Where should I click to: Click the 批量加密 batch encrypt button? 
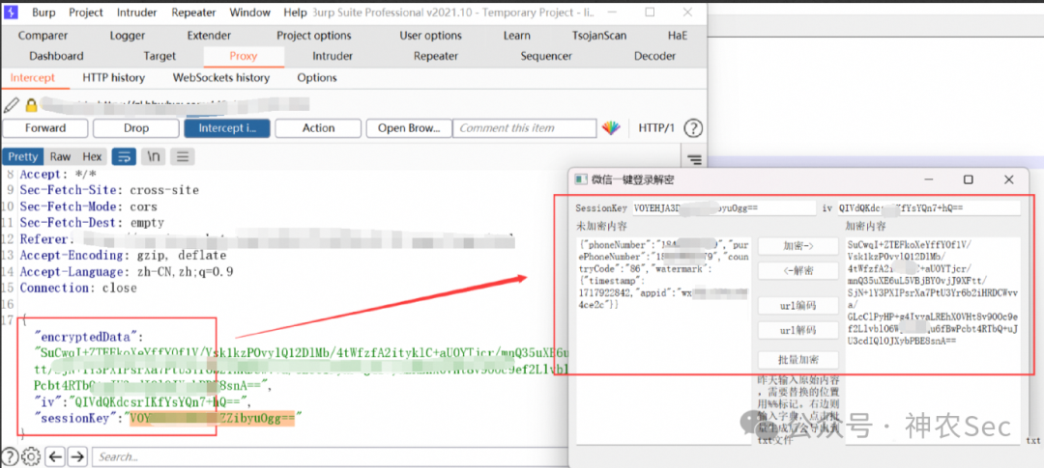(x=798, y=360)
